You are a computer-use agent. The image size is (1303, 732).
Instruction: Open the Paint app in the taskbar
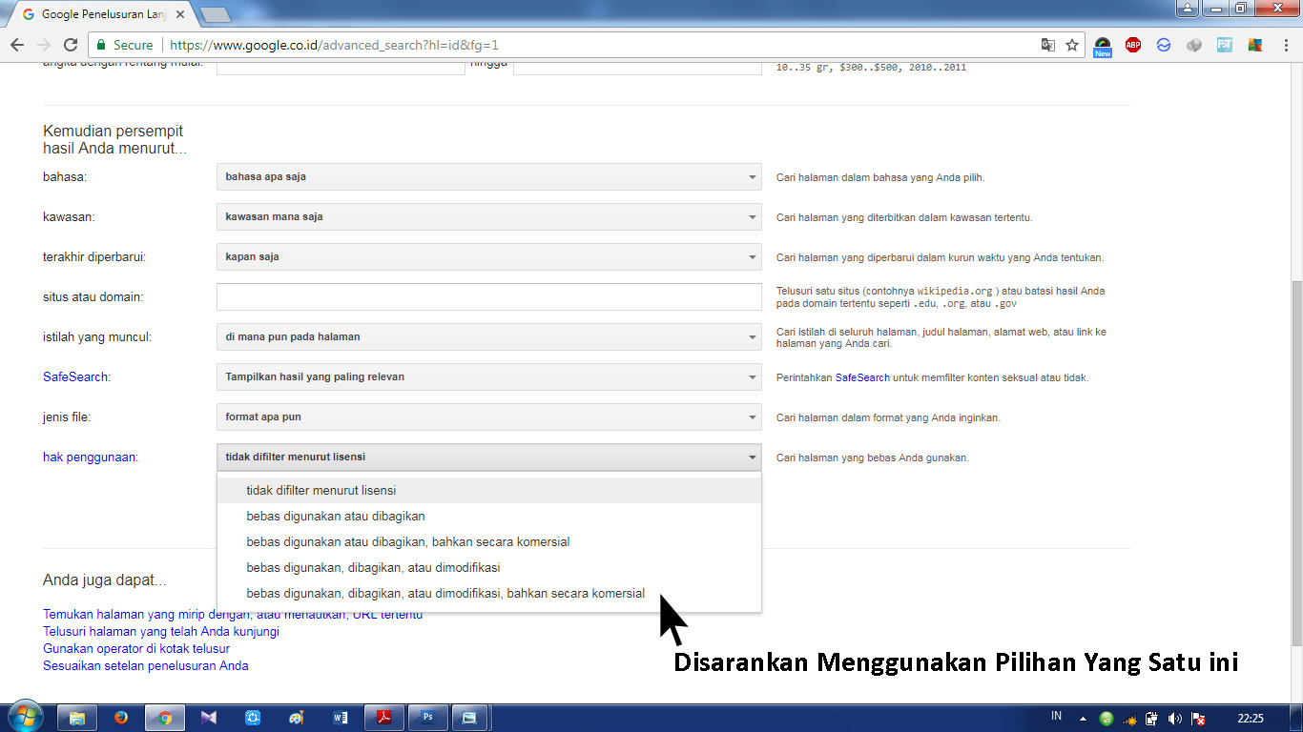297,718
